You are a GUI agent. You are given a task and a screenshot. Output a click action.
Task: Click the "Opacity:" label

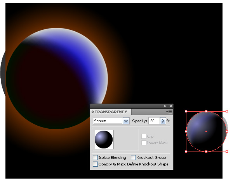point(139,121)
